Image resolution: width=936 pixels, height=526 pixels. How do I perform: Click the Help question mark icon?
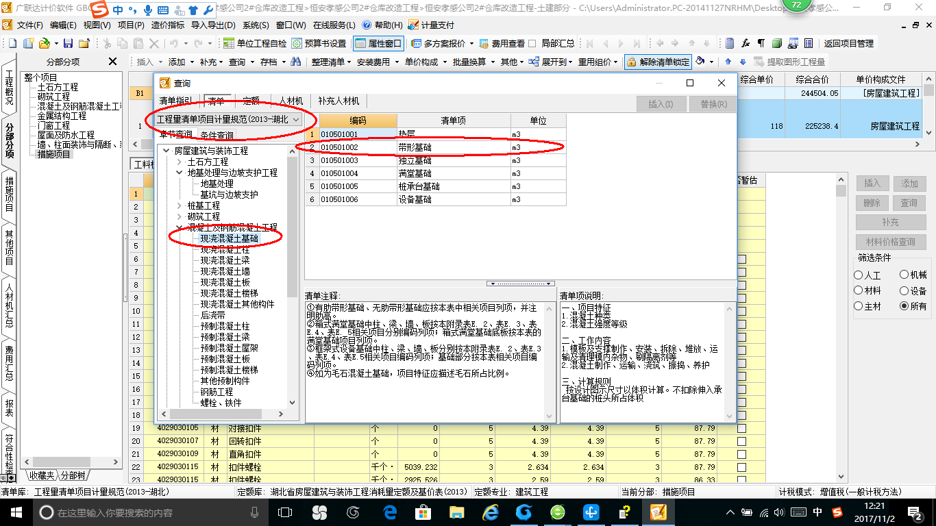pos(366,25)
